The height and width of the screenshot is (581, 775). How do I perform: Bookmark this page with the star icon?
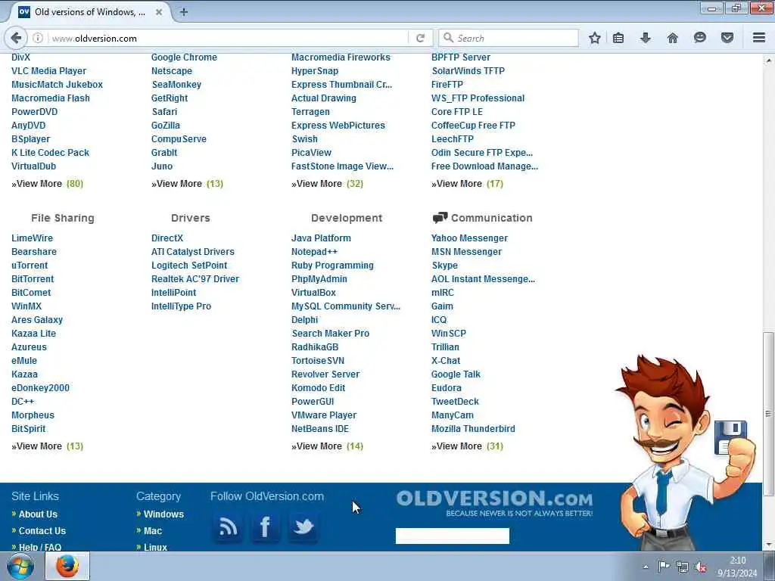595,38
